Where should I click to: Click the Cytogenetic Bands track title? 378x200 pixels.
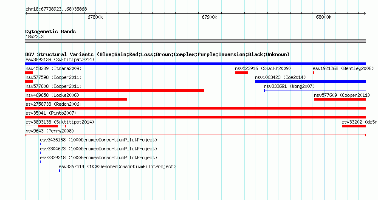[51, 31]
